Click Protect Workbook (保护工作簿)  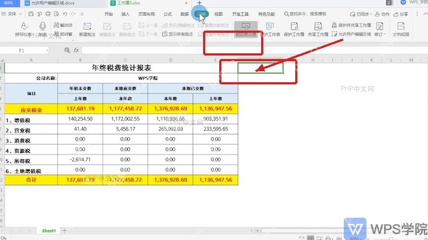(294, 30)
